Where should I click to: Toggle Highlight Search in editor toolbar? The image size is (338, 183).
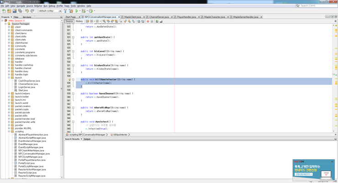pos(116,21)
